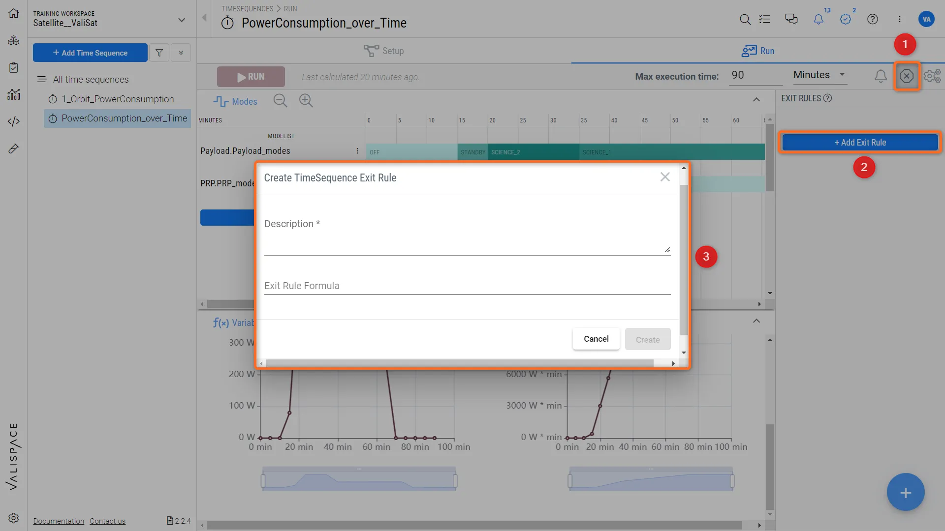Open the home icon in sidebar
Viewport: 945px width, 531px height.
(14, 13)
